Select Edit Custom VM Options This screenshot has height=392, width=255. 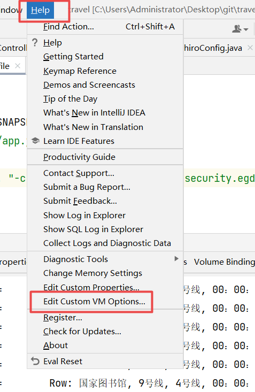(x=94, y=302)
